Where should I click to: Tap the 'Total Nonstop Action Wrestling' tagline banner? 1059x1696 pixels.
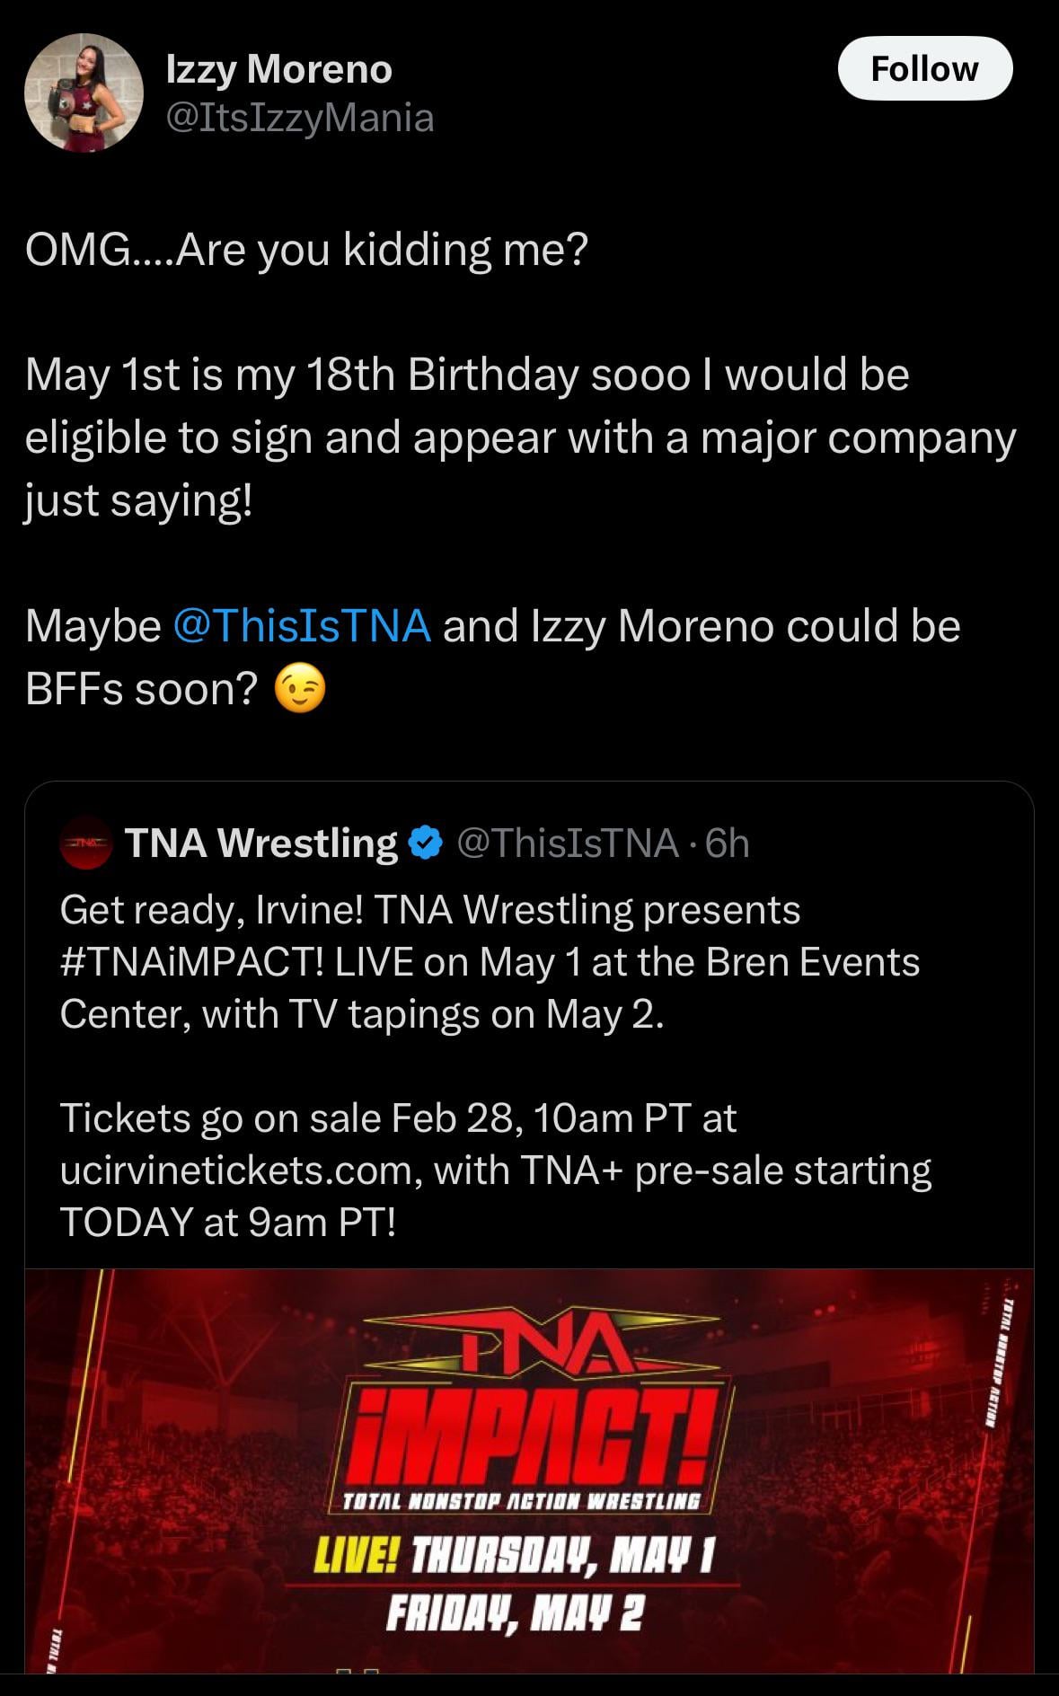pyautogui.click(x=521, y=1501)
